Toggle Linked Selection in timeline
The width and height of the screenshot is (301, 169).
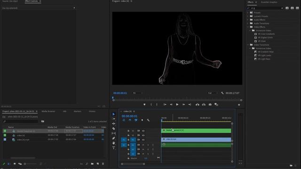136,120
